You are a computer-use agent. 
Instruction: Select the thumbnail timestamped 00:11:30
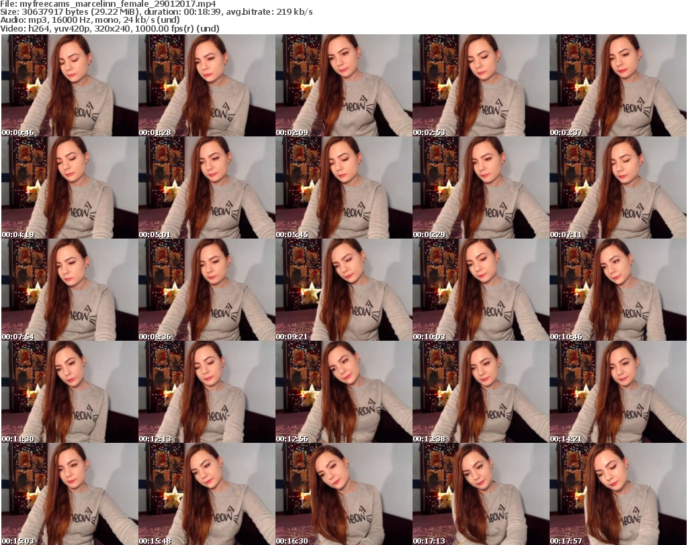click(x=70, y=392)
